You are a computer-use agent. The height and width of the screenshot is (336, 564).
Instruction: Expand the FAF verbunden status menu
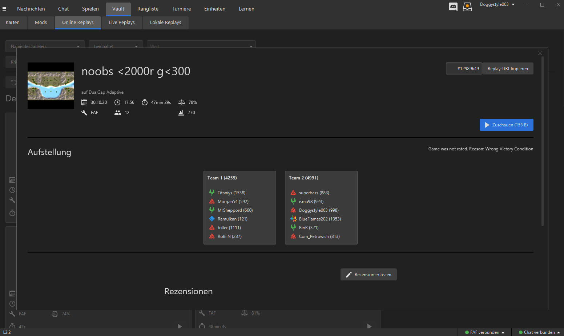pyautogui.click(x=485, y=332)
